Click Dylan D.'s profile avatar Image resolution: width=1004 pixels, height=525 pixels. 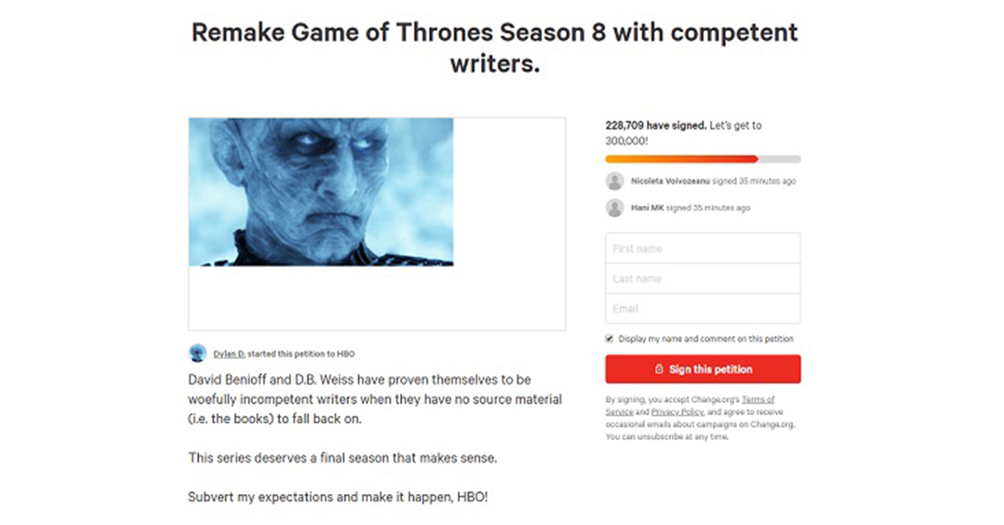[198, 354]
